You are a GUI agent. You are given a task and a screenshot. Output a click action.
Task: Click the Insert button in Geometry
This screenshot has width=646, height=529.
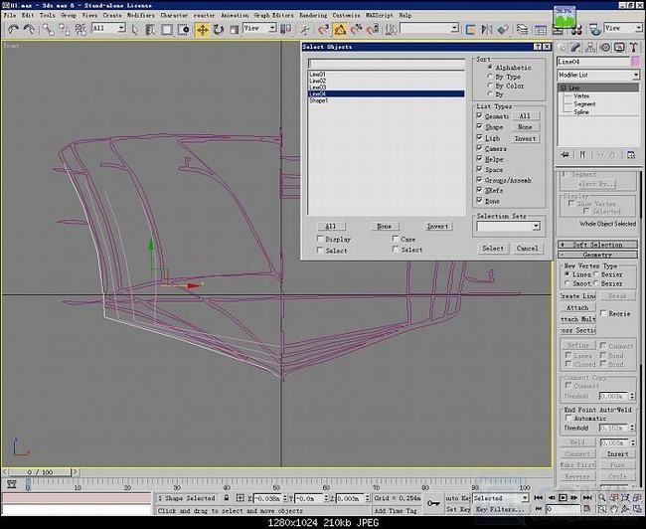[617, 454]
